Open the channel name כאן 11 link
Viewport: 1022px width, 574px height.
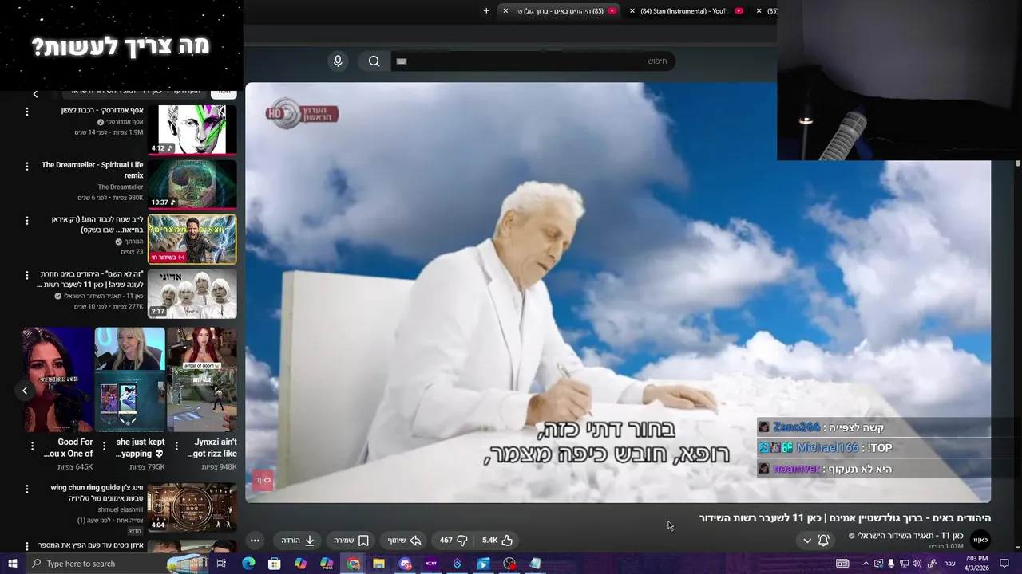pyautogui.click(x=910, y=536)
